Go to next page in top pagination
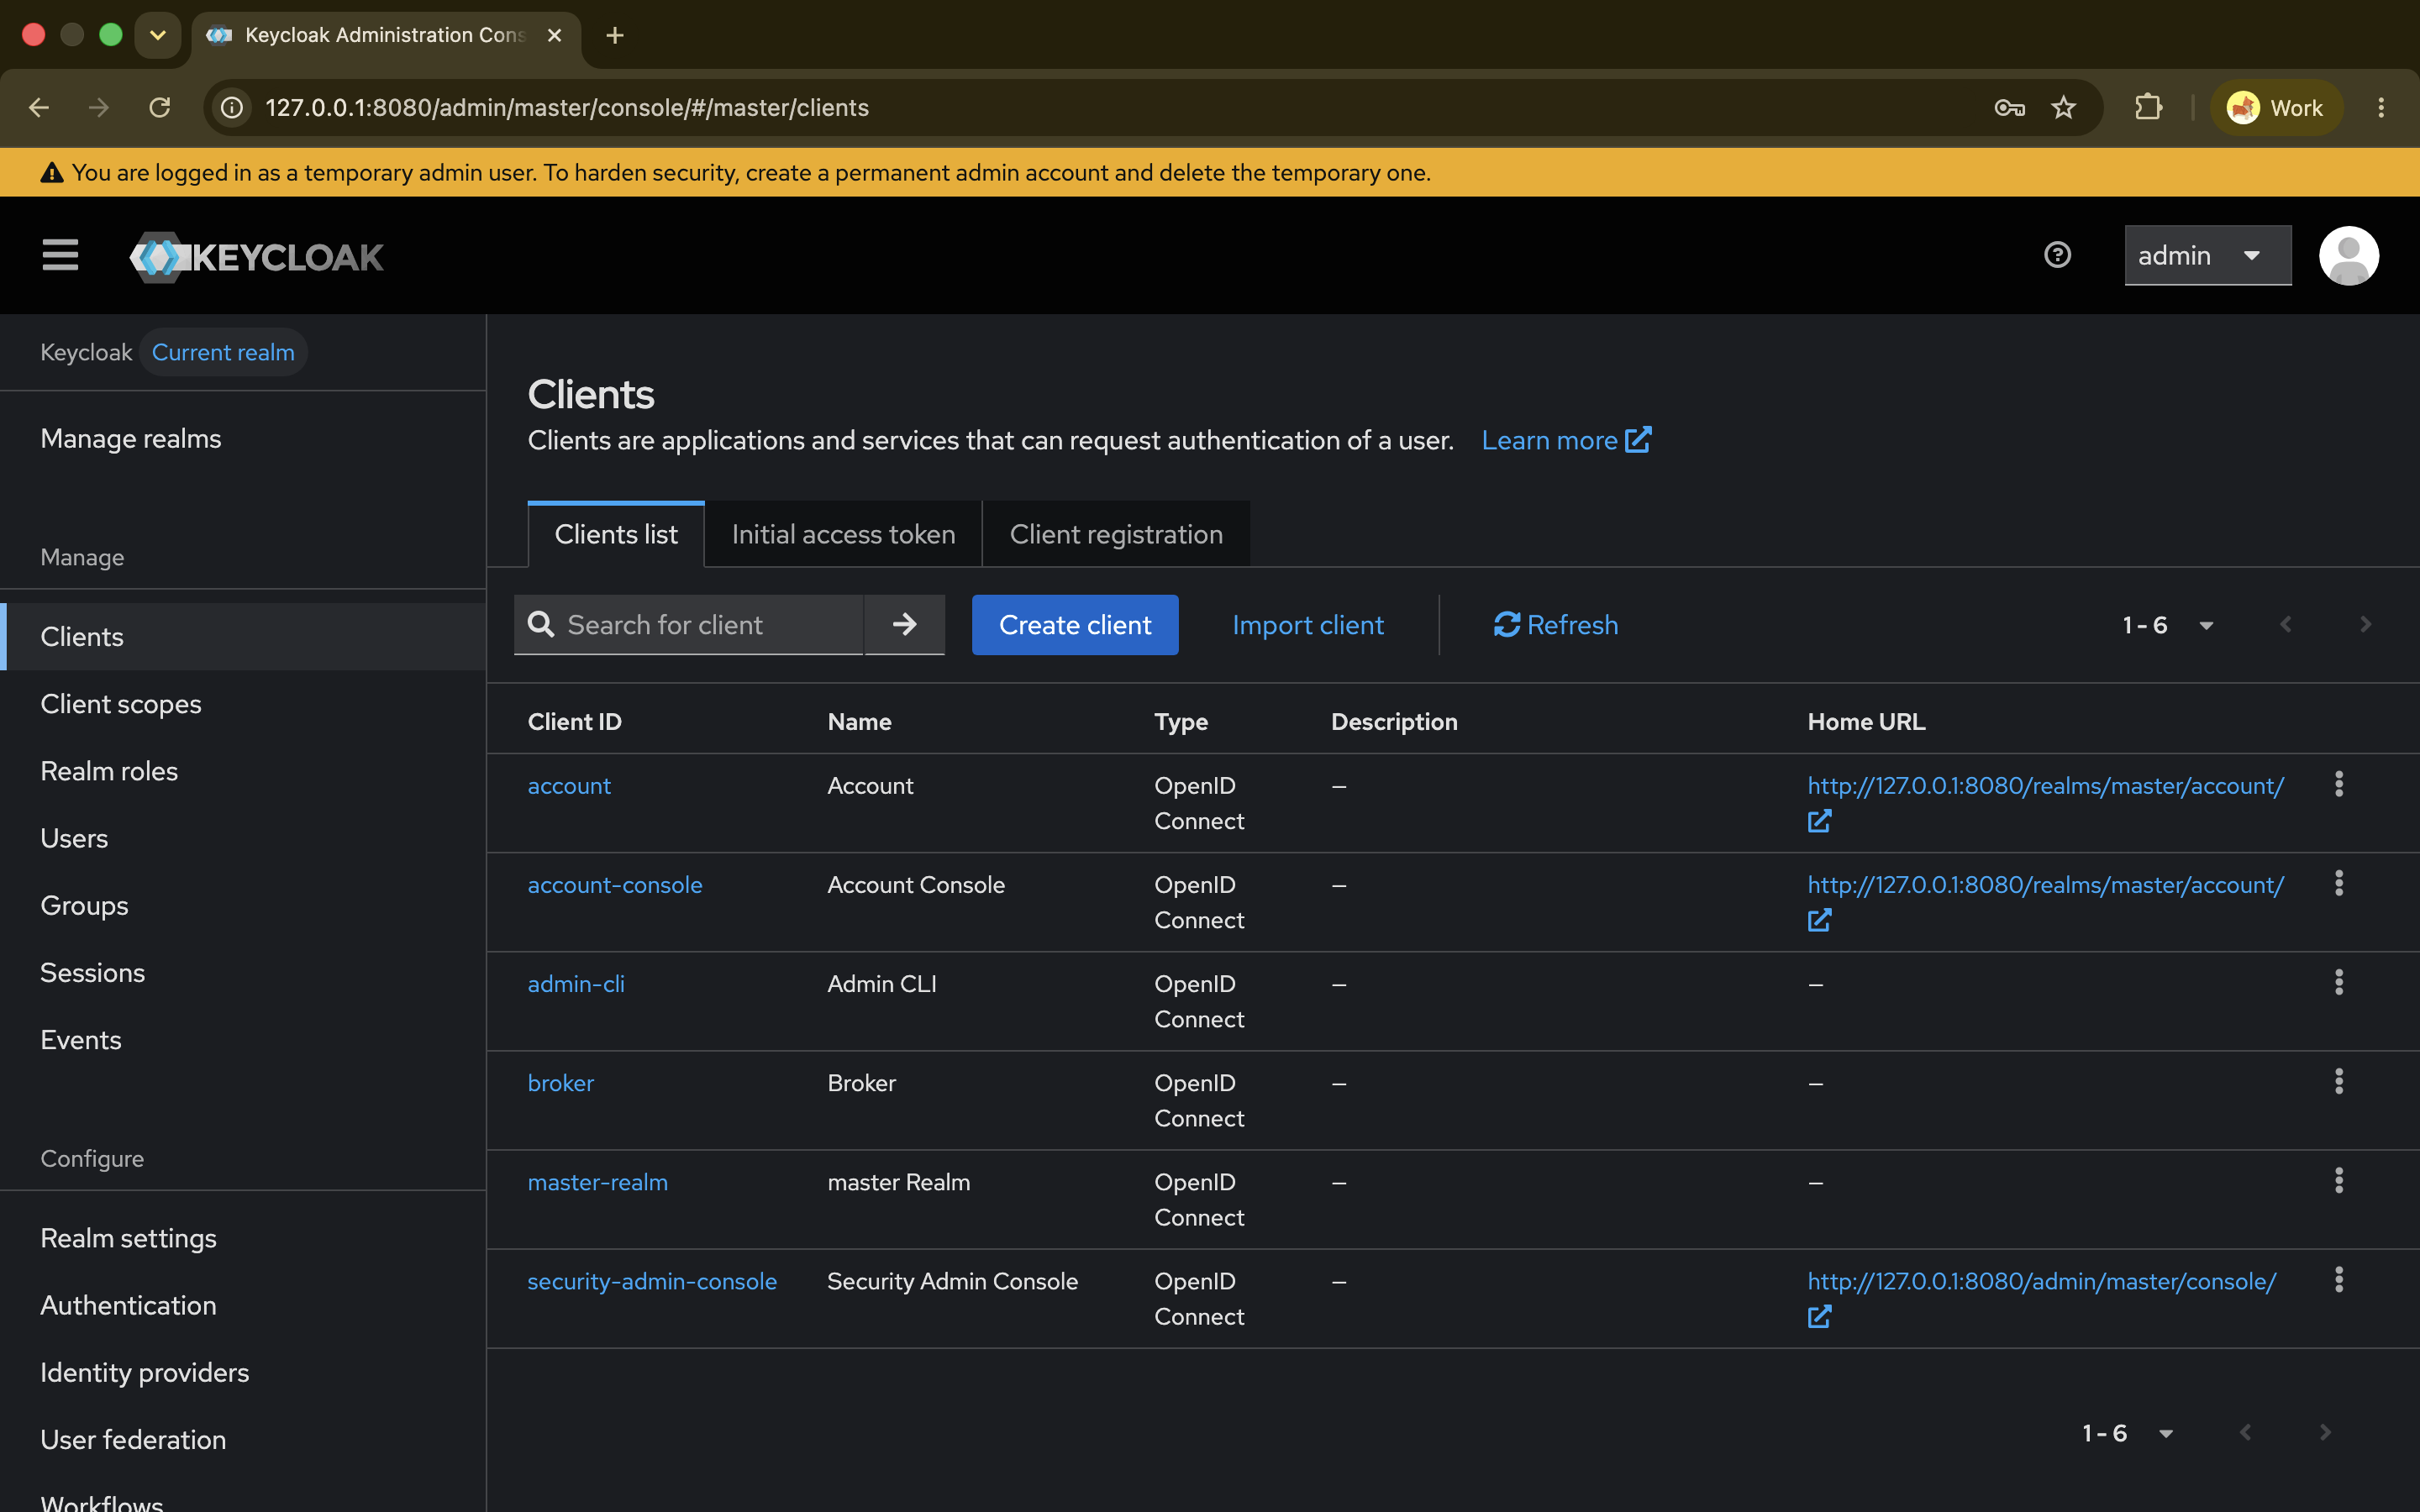The image size is (2420, 1512). click(x=2365, y=625)
